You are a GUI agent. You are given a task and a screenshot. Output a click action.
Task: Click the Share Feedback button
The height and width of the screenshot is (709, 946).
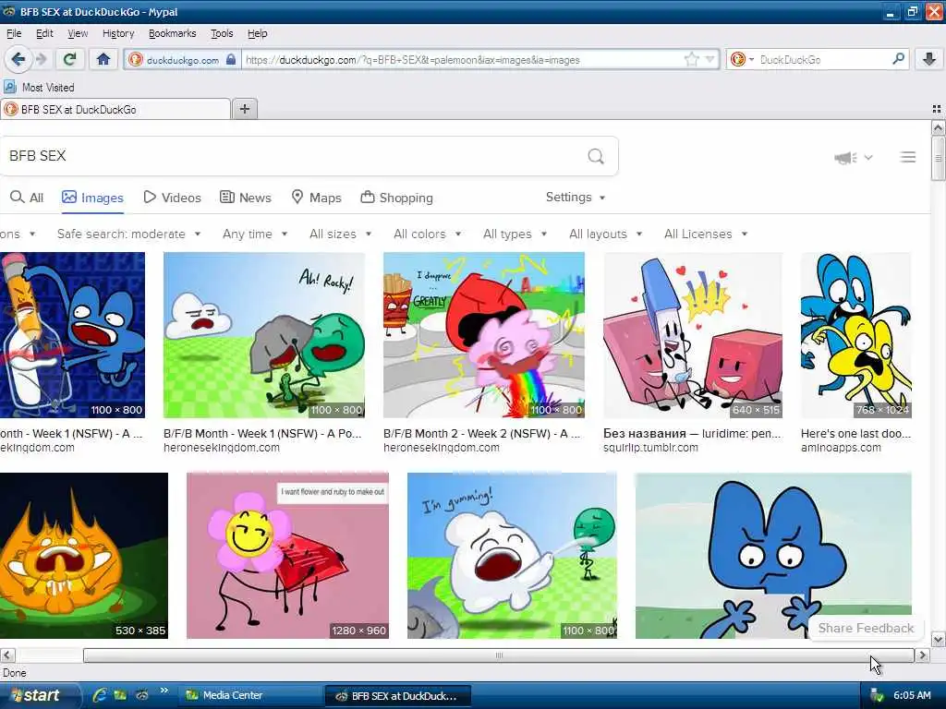click(x=865, y=628)
